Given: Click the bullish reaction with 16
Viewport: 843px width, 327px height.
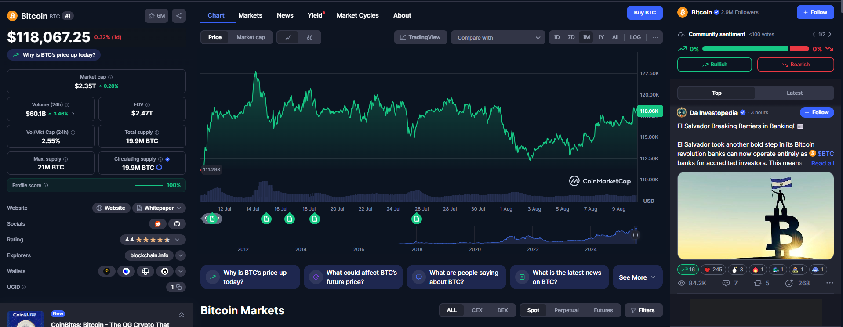Looking at the screenshot, I should click(x=688, y=270).
